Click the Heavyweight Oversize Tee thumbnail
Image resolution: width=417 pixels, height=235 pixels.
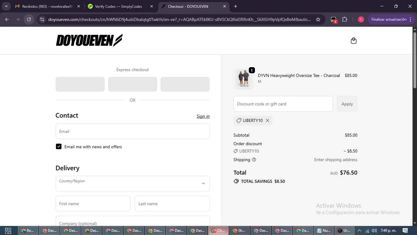coord(244,79)
